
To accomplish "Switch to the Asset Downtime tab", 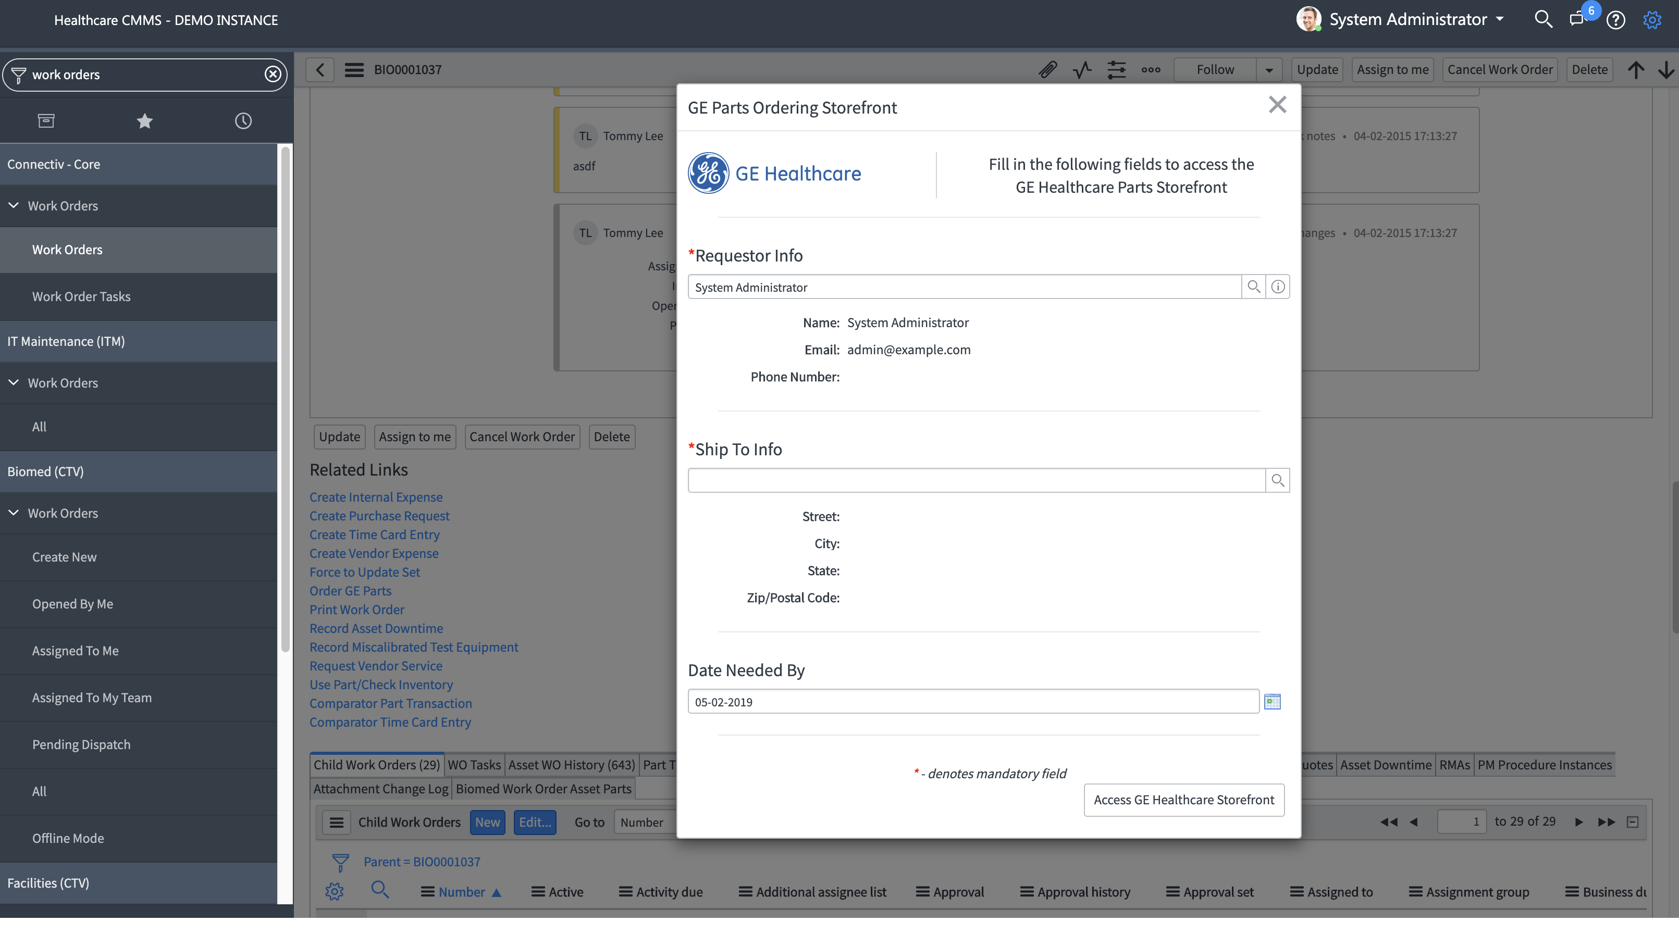I will coord(1385,765).
